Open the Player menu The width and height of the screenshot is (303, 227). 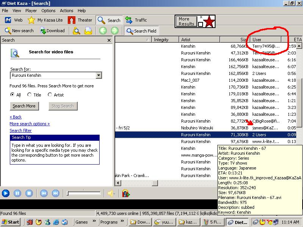[x=31, y=11]
